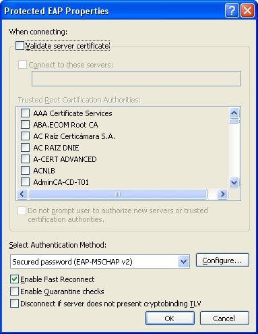The height and width of the screenshot is (334, 258).
Task: Select AC Raíz Certicámara S.A. text
Action: [x=74, y=136]
